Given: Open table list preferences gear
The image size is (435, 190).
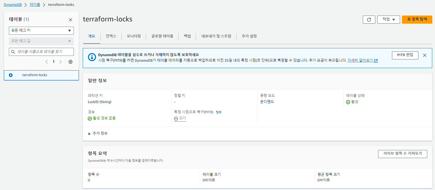Looking at the screenshot, I should pyautogui.click(x=71, y=62).
